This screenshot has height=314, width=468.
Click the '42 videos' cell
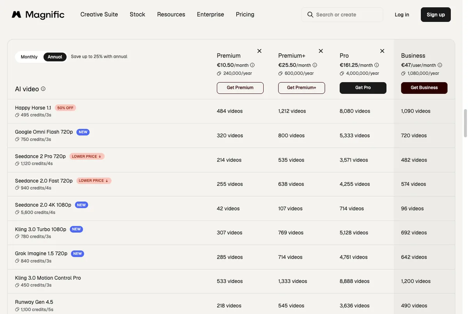[228, 208]
